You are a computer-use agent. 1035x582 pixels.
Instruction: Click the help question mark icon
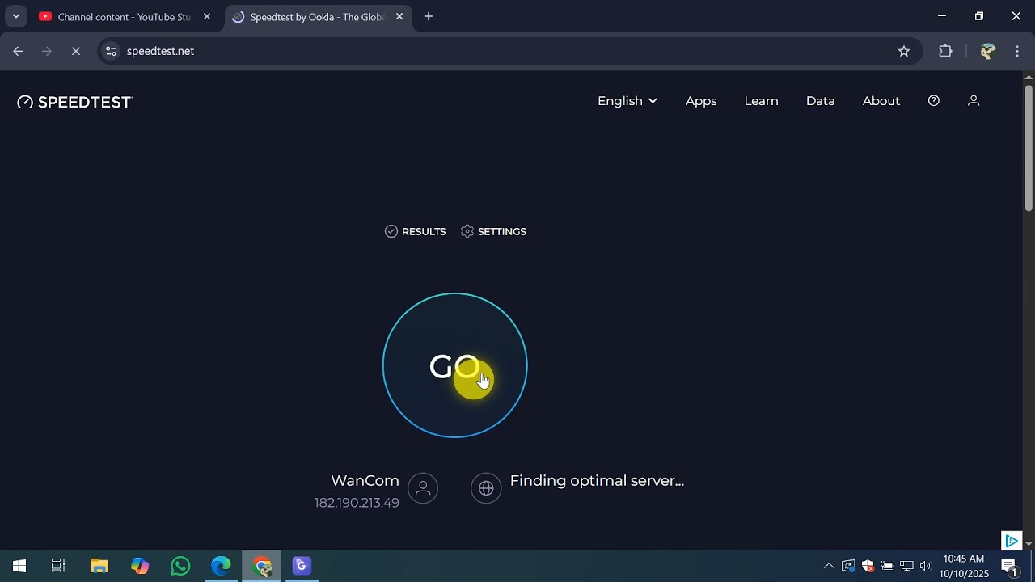coord(934,101)
